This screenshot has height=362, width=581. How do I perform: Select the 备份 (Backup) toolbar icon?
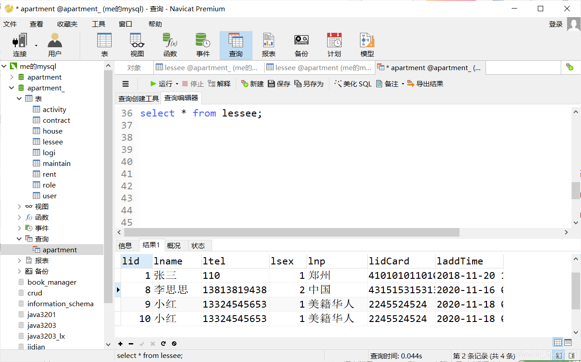[301, 43]
